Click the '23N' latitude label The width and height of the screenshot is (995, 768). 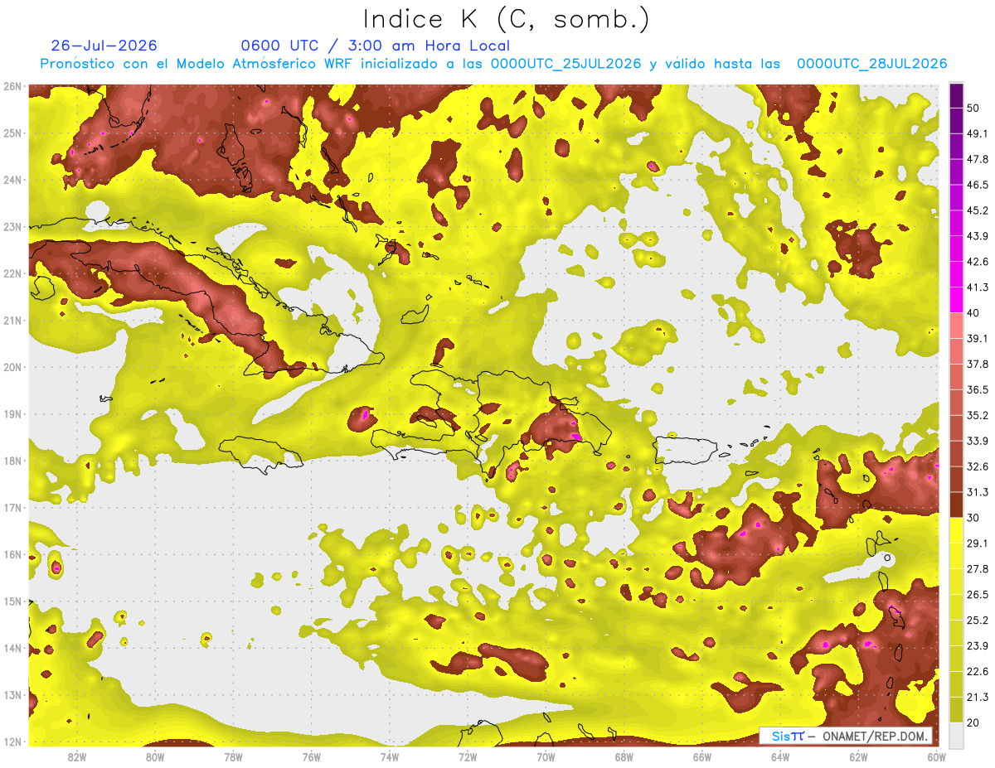point(12,226)
